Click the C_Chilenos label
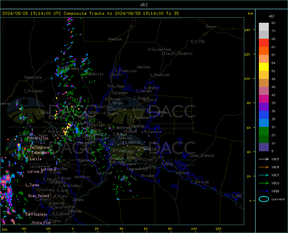This screenshot has height=233, width=288. (x=33, y=91)
